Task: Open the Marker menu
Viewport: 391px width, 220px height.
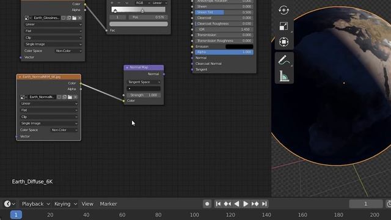Action: [108, 204]
